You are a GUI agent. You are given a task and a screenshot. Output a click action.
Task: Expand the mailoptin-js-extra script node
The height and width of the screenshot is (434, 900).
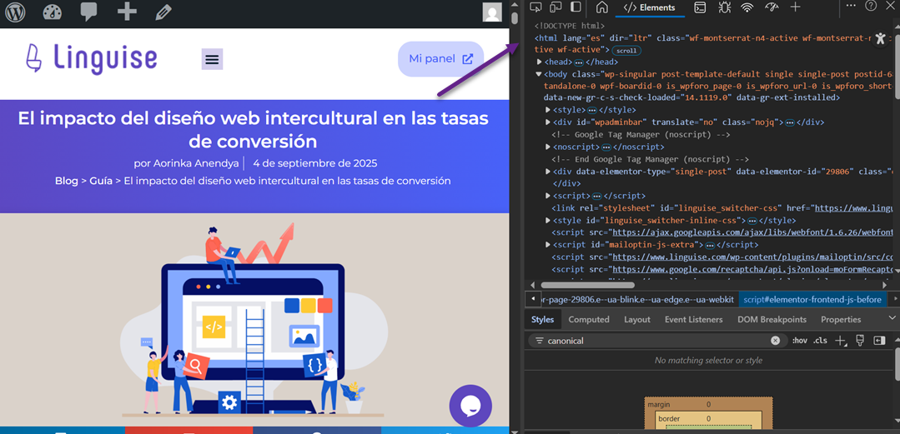tap(548, 245)
